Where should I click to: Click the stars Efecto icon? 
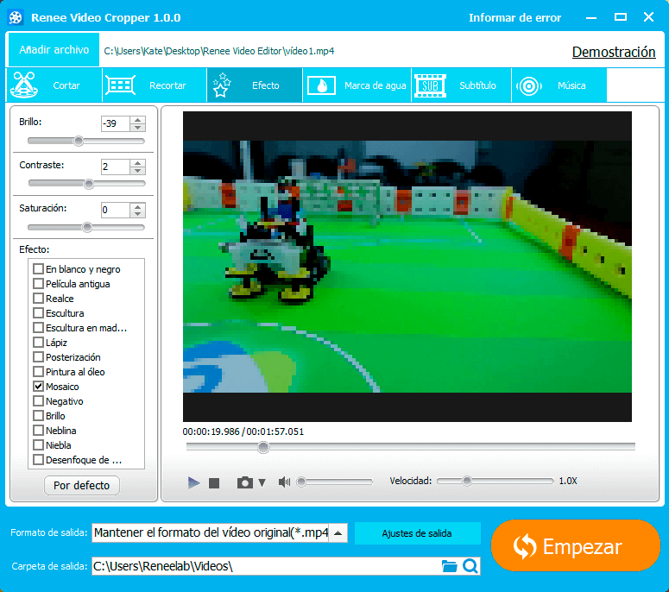222,85
